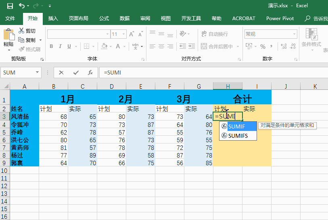
Task: Expand the 复制 dropdown arrow
Action: [x=40, y=40]
